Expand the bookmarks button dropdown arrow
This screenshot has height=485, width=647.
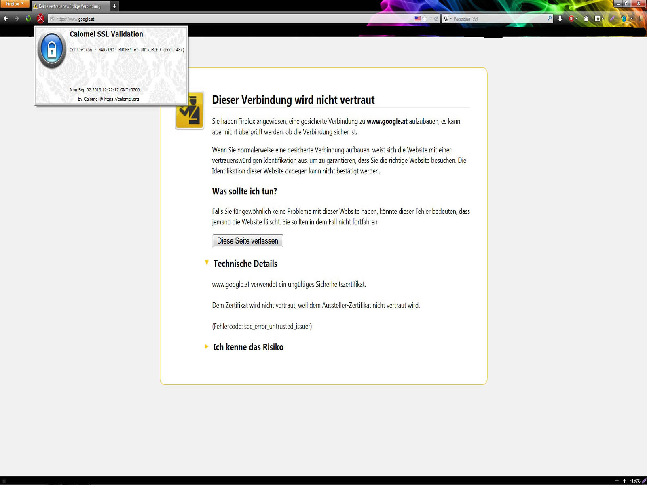tap(603, 19)
